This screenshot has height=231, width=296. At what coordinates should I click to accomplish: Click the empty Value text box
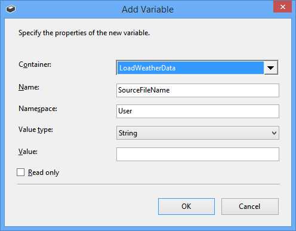point(198,154)
